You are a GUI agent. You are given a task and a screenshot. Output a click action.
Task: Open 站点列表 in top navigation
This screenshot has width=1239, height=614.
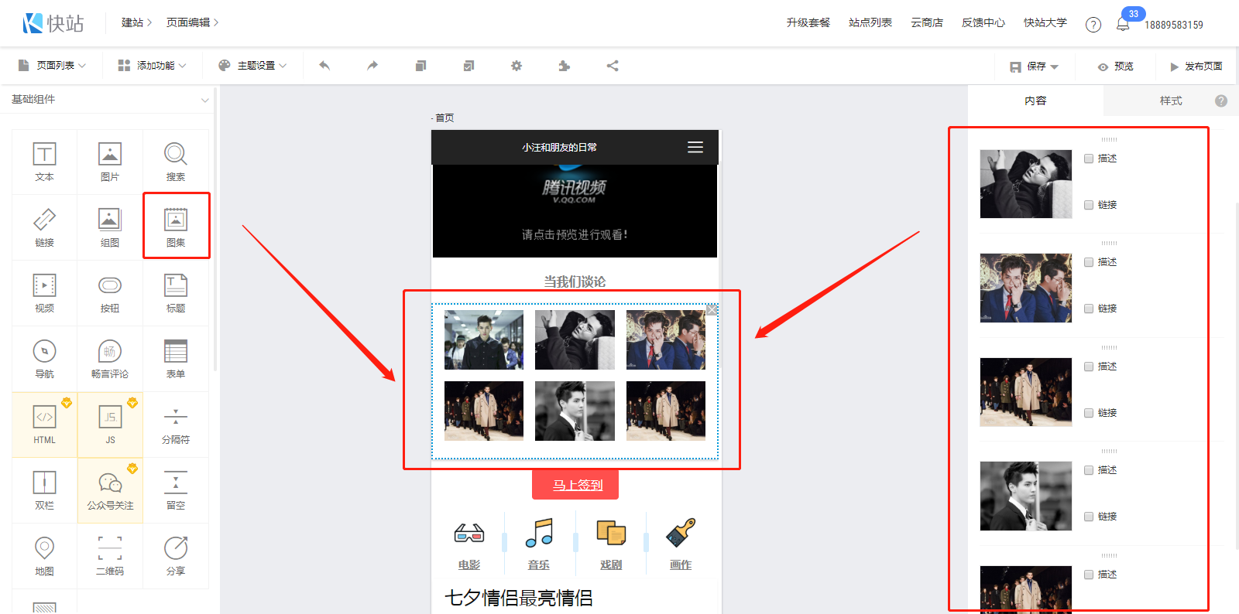point(870,23)
